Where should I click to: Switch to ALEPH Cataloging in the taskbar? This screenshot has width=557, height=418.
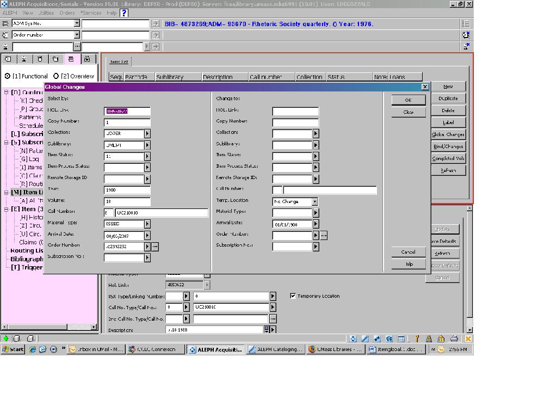(x=275, y=349)
